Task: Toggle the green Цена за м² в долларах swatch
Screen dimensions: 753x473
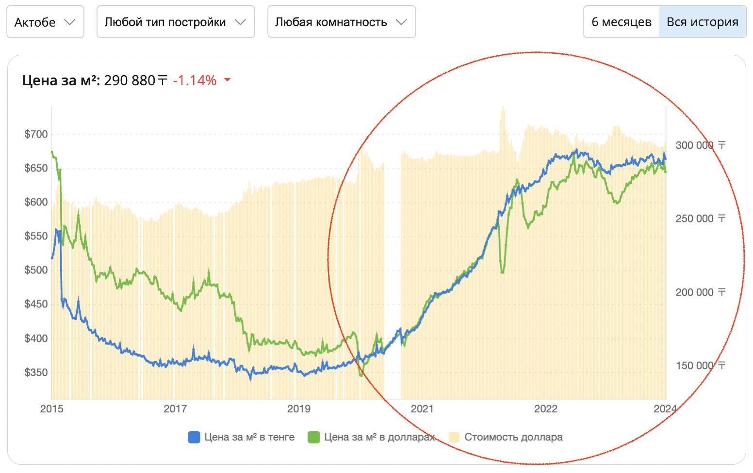Action: pyautogui.click(x=314, y=437)
